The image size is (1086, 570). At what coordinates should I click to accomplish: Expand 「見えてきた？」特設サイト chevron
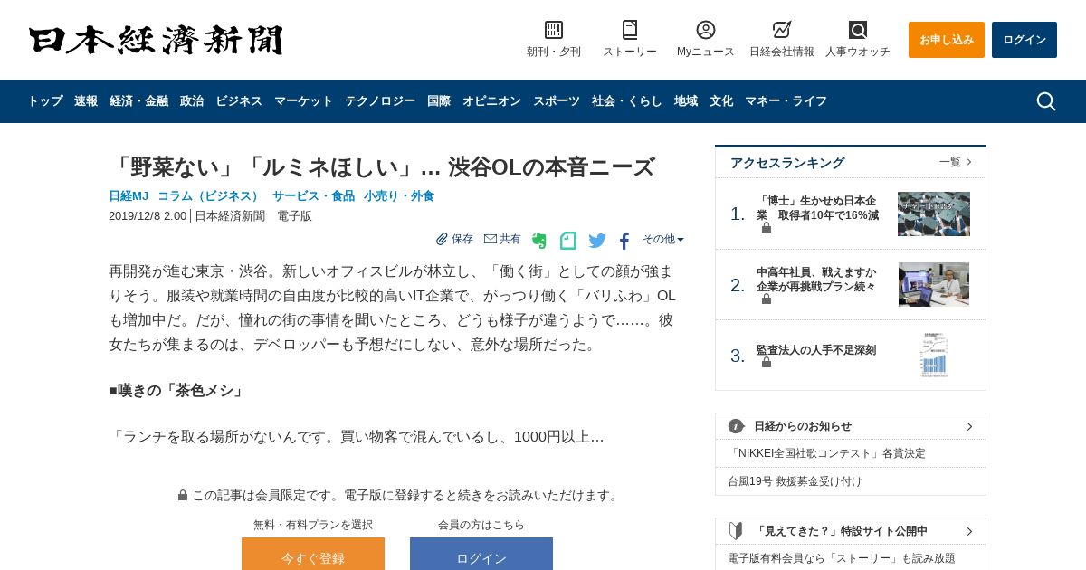[969, 531]
